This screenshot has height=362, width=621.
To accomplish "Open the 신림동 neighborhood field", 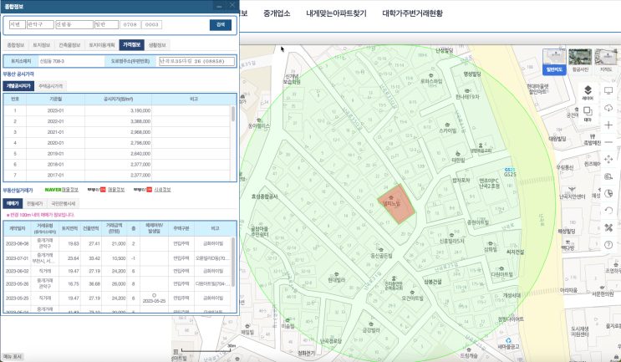I will click(x=74, y=24).
